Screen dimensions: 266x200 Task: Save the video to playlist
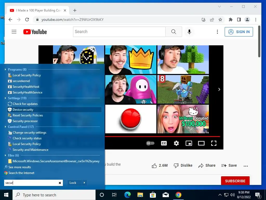tap(229, 165)
